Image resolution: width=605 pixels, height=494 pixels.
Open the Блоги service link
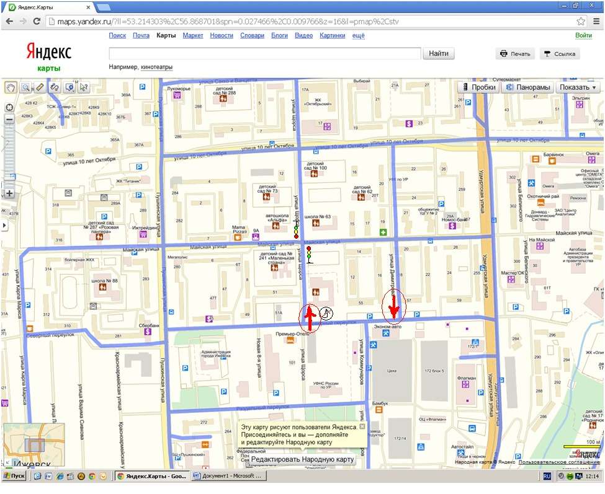(279, 35)
